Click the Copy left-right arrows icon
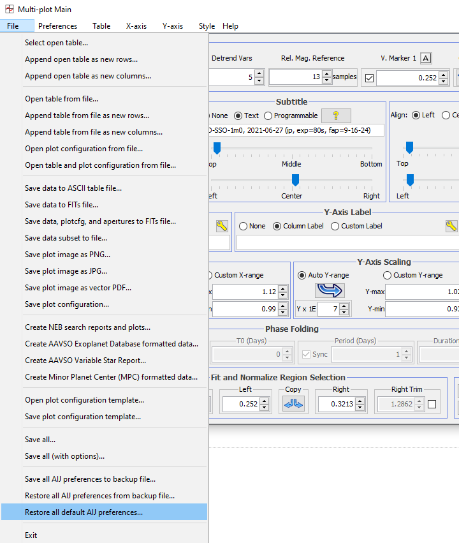This screenshot has width=459, height=543. tap(294, 404)
